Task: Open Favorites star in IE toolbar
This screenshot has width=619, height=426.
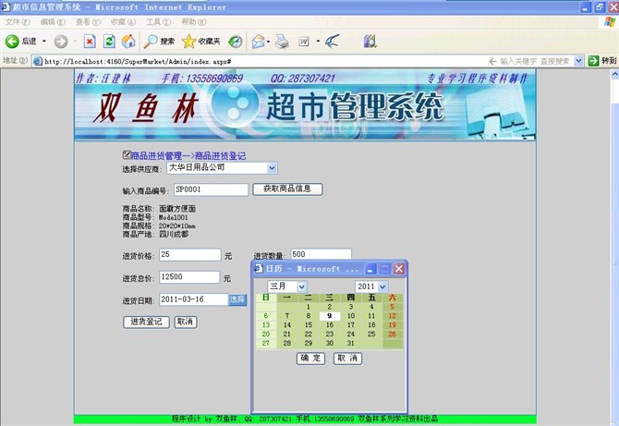Action: coord(200,41)
